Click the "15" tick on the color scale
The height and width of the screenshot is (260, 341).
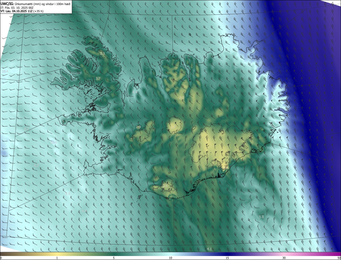(227, 258)
